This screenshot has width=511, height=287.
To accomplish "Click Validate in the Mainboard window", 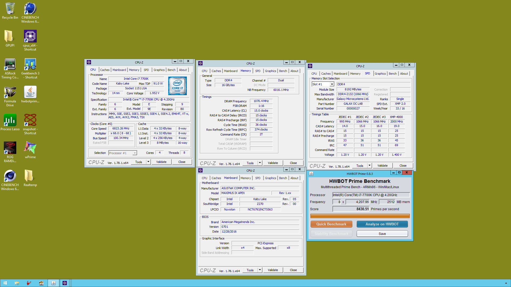I will click(273, 270).
